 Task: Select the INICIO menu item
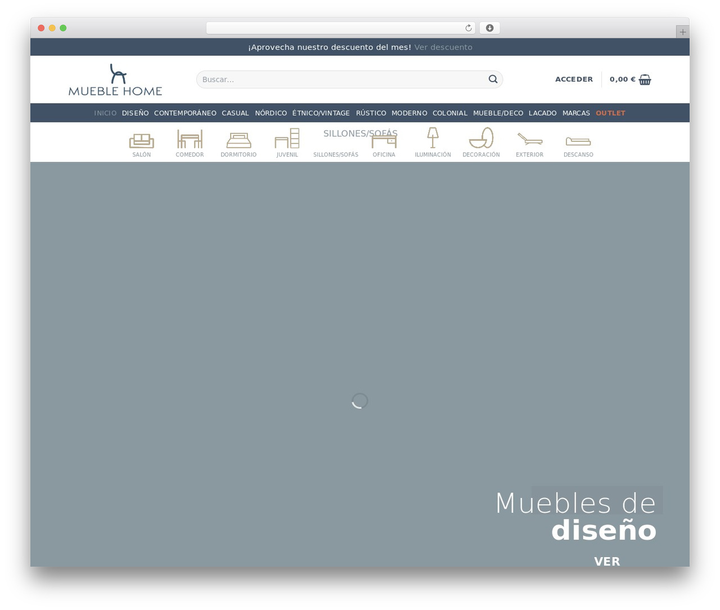105,113
